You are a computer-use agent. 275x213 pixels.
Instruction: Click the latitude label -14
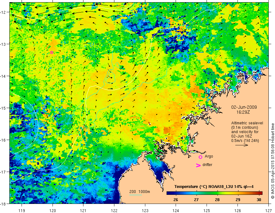tap(3, 76)
